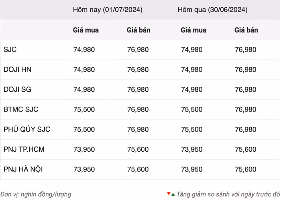Select the Hôm qua (30/06/2024) header
Image resolution: width=281 pixels, height=202 pixels.
(212, 9)
